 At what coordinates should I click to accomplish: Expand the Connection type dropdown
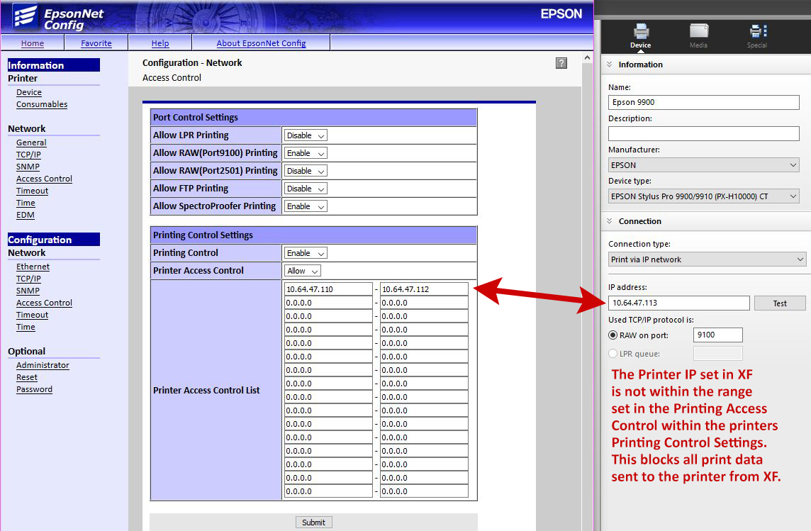pyautogui.click(x=707, y=259)
